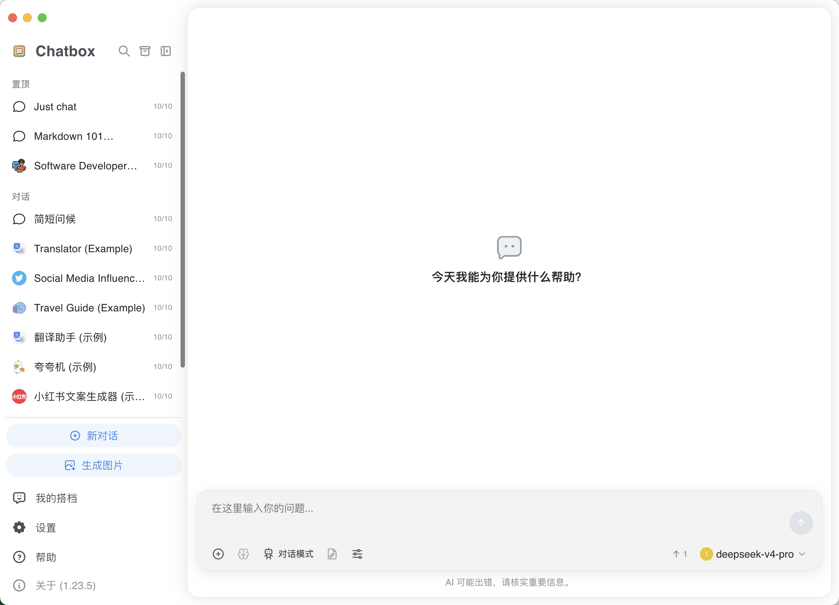This screenshot has width=839, height=605.
Task: Click the Twitter bird avatar icon
Action: click(19, 278)
